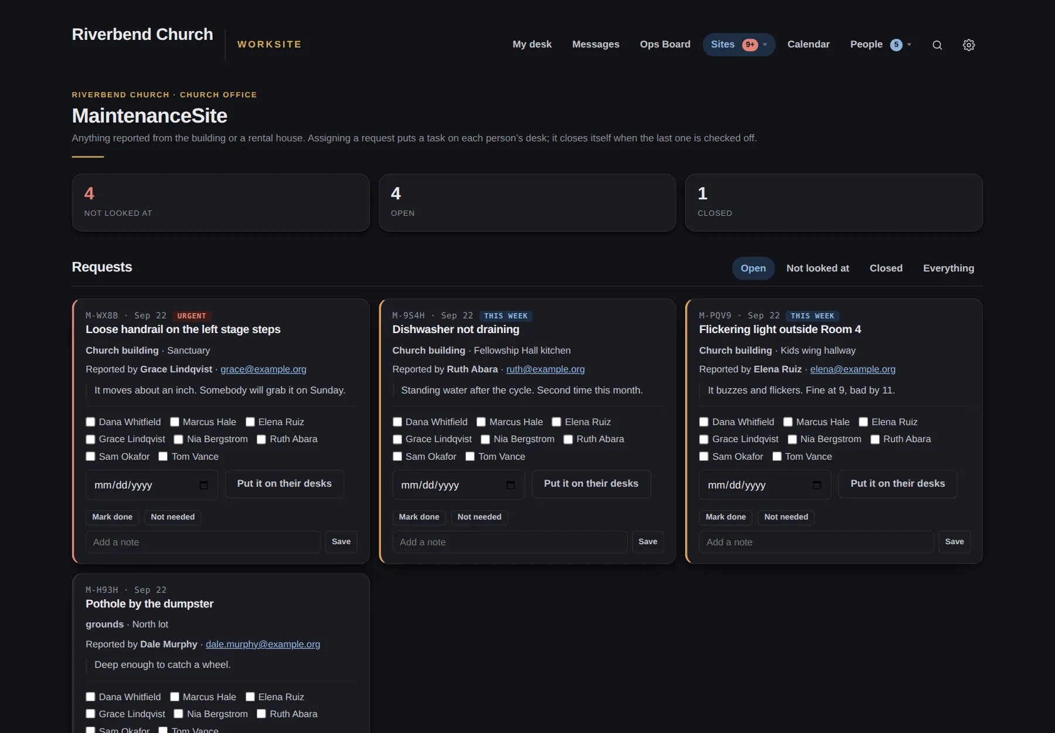Image resolution: width=1055 pixels, height=733 pixels.
Task: Switch to the Not looked at filter
Action: 818,268
